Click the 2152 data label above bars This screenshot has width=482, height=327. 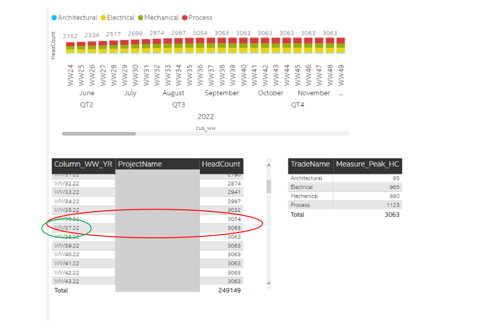coord(70,36)
